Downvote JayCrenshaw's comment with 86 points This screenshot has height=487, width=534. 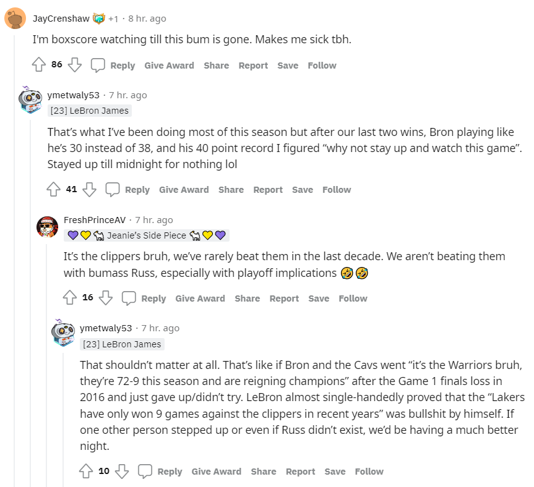point(75,65)
